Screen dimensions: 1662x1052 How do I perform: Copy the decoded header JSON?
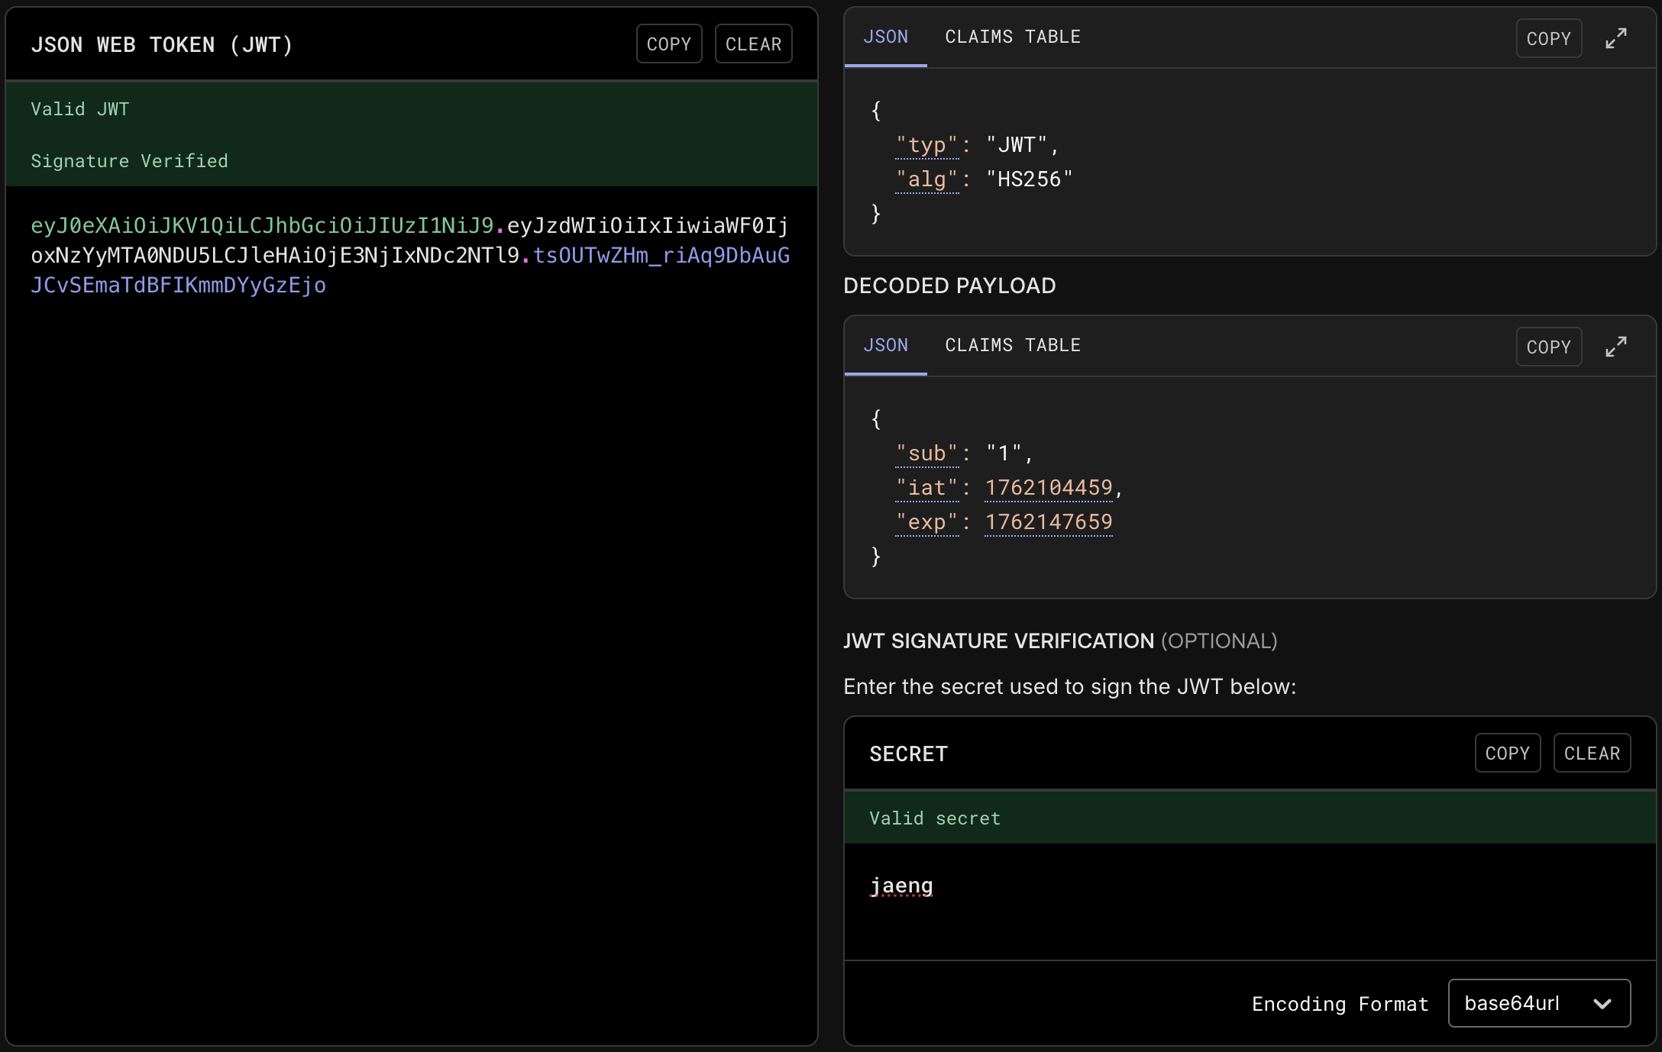point(1548,39)
